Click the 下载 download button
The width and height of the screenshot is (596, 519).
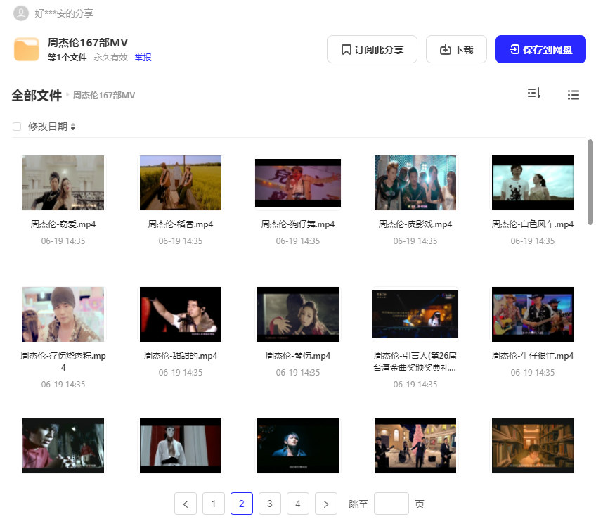point(456,49)
